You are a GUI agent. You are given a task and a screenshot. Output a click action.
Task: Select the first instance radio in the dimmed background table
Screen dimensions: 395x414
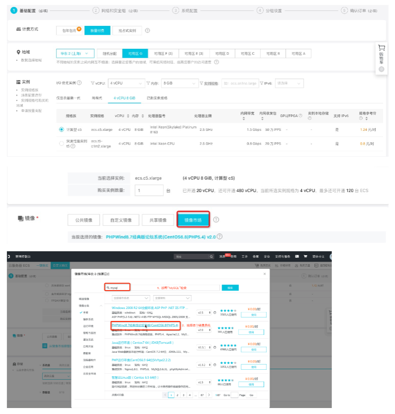47,286
